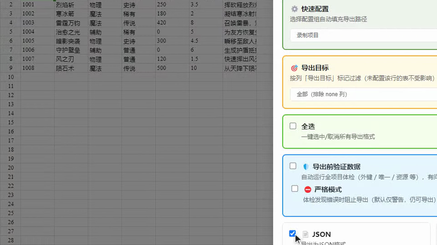This screenshot has width=437, height=245.
Task: Open the 录制项目 configuration dropdown
Action: tap(364, 35)
